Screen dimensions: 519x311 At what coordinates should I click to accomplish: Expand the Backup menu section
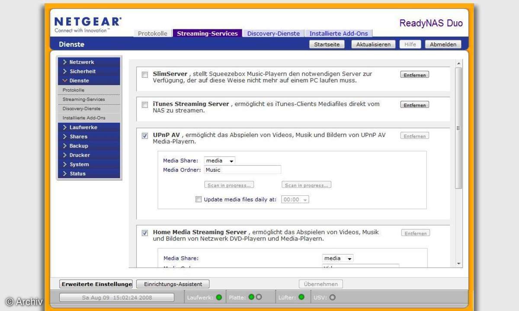89,146
